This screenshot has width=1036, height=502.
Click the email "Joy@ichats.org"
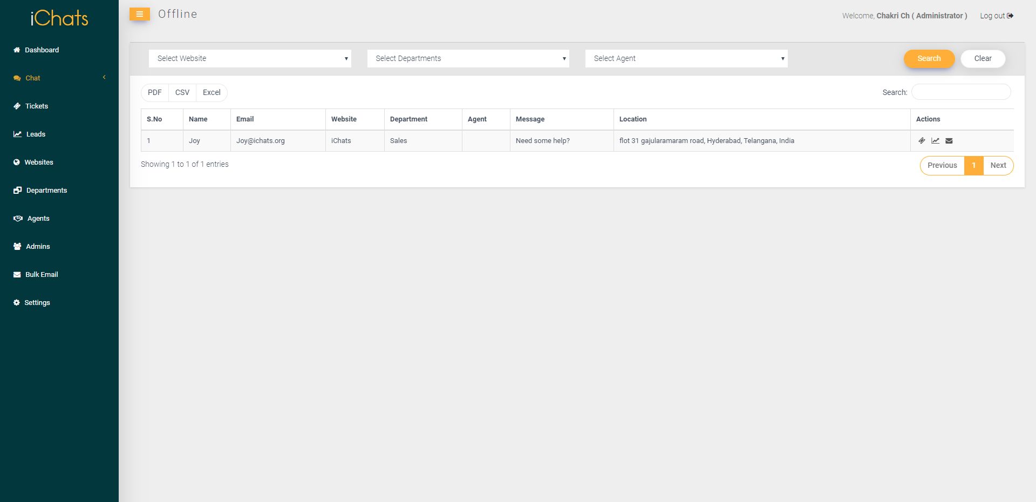[260, 141]
